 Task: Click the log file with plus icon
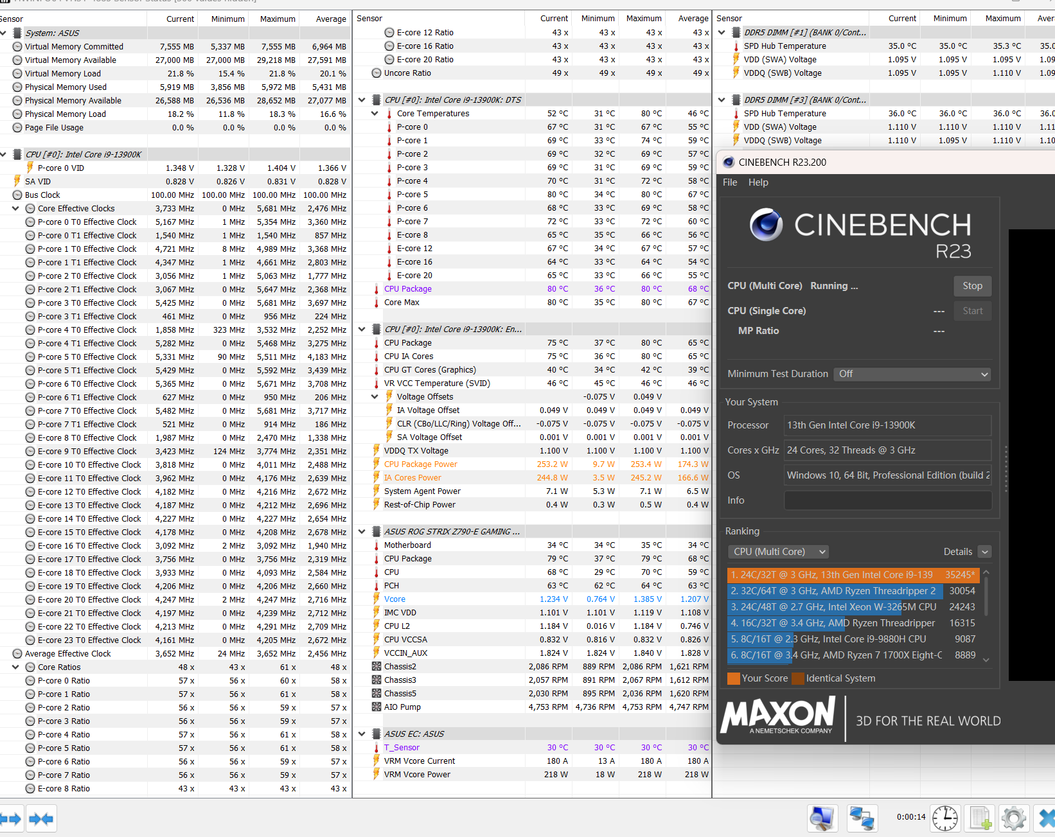[x=979, y=818]
